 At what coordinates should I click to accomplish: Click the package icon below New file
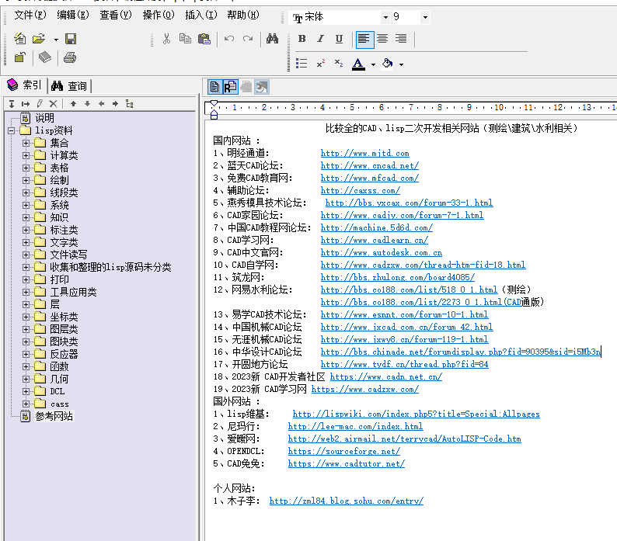(x=19, y=57)
